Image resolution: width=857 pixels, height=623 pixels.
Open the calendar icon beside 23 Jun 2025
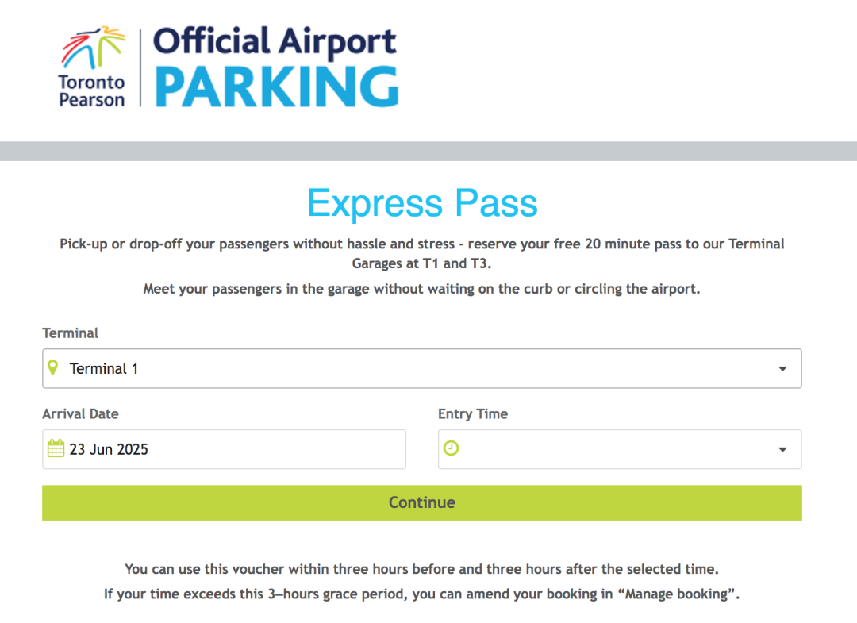(x=56, y=448)
